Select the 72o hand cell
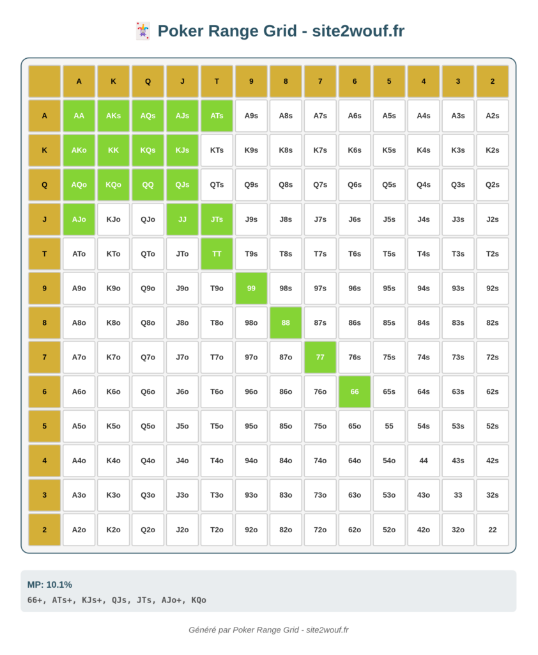This screenshot has width=538, height=655. tap(320, 530)
